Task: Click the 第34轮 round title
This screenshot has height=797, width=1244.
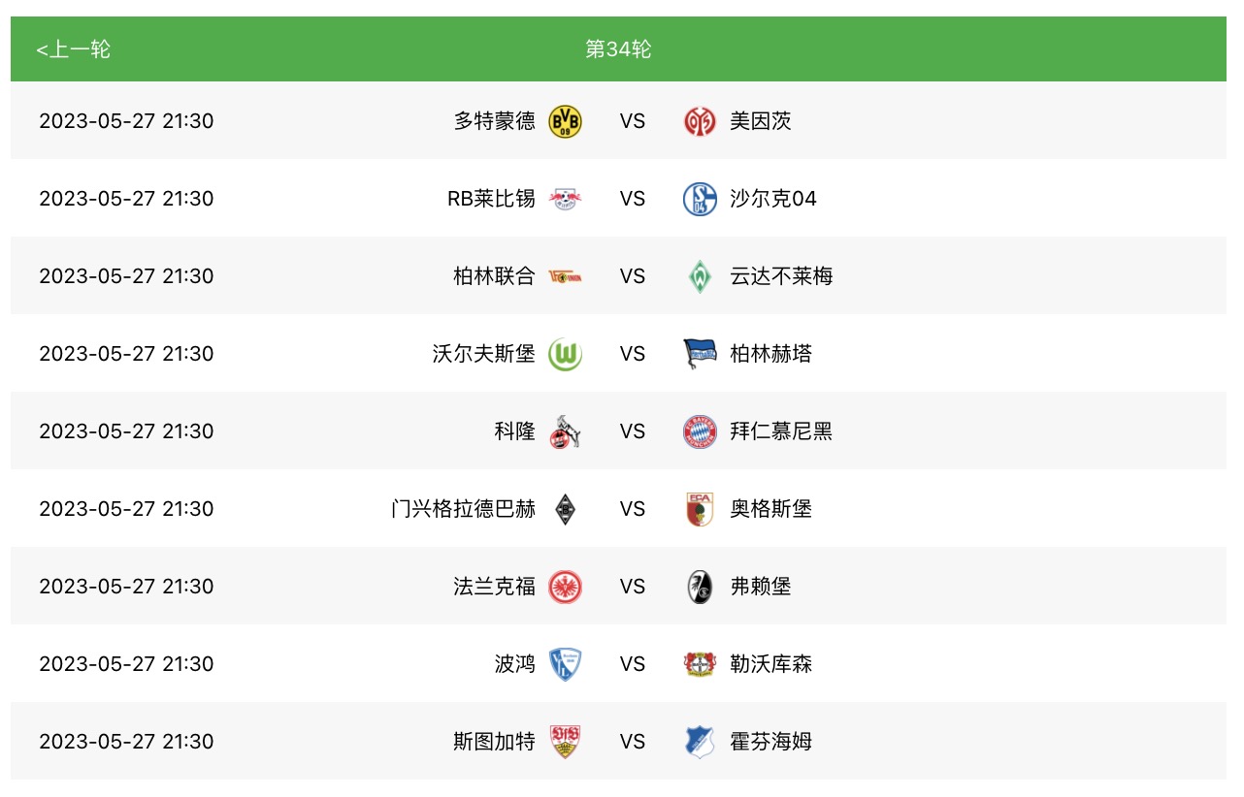Action: (x=618, y=49)
